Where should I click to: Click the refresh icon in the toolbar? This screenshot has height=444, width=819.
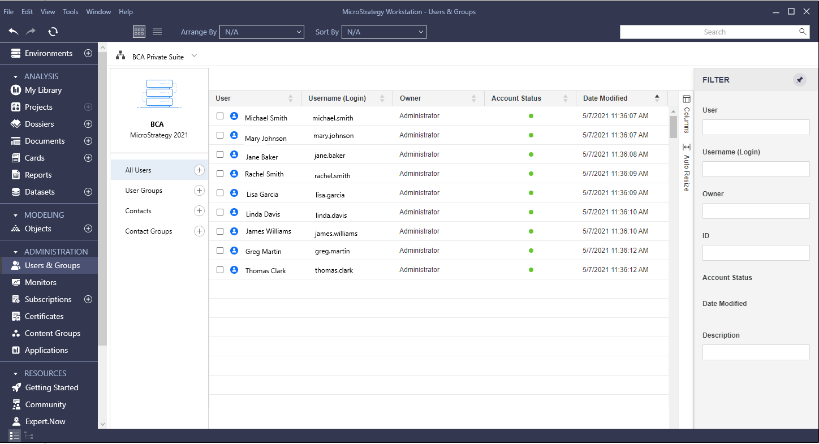click(53, 32)
